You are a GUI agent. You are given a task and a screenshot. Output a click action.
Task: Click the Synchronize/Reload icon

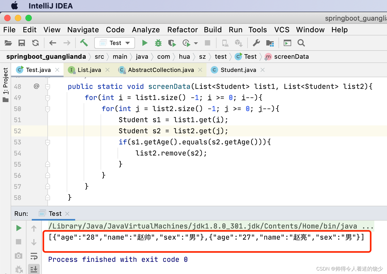pyautogui.click(x=35, y=43)
